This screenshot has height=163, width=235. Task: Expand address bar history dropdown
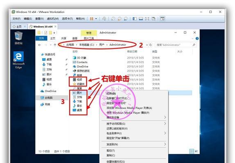(147, 45)
